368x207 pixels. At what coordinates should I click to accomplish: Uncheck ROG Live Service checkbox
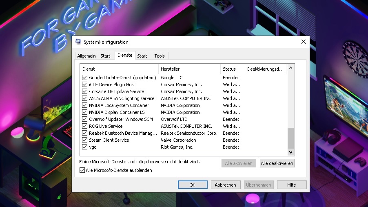coord(85,126)
